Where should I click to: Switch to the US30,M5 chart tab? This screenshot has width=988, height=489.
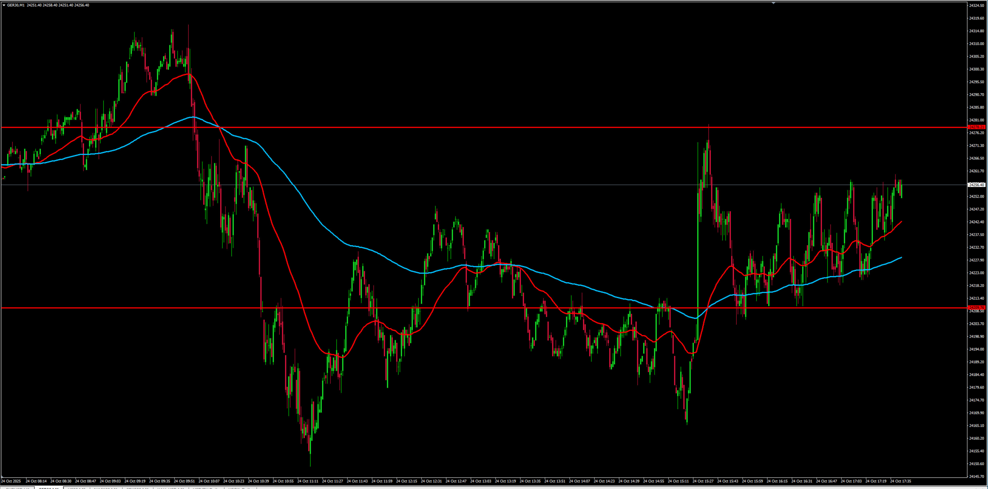click(77, 488)
